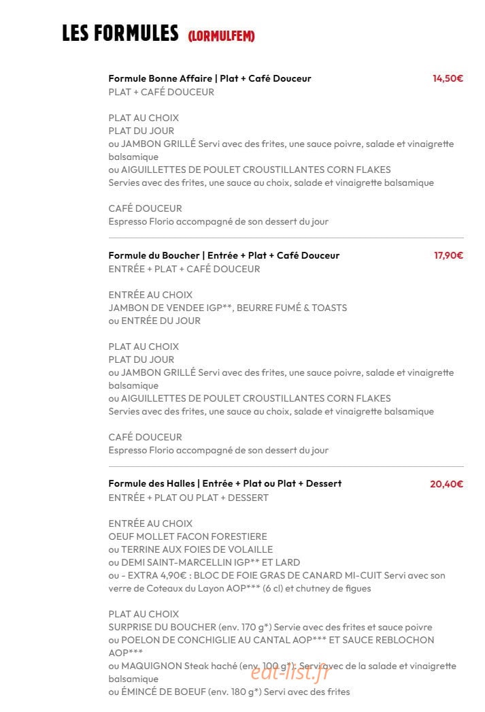Image resolution: width=485 pixels, height=712 pixels.
Task: Click the EXTRA 4,90€ foie gras option
Action: [x=277, y=582]
